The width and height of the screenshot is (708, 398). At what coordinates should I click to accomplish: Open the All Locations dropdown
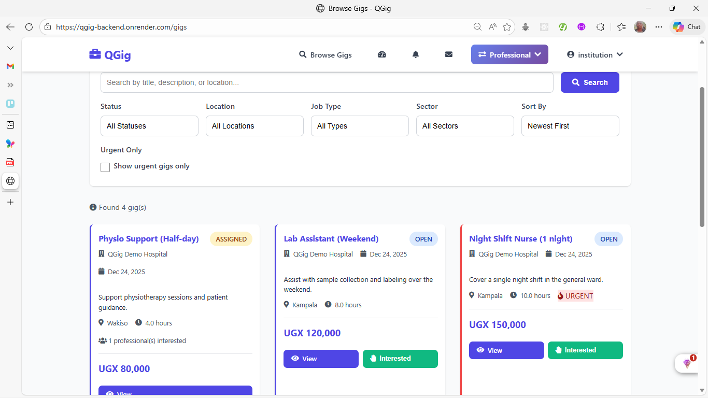[254, 126]
